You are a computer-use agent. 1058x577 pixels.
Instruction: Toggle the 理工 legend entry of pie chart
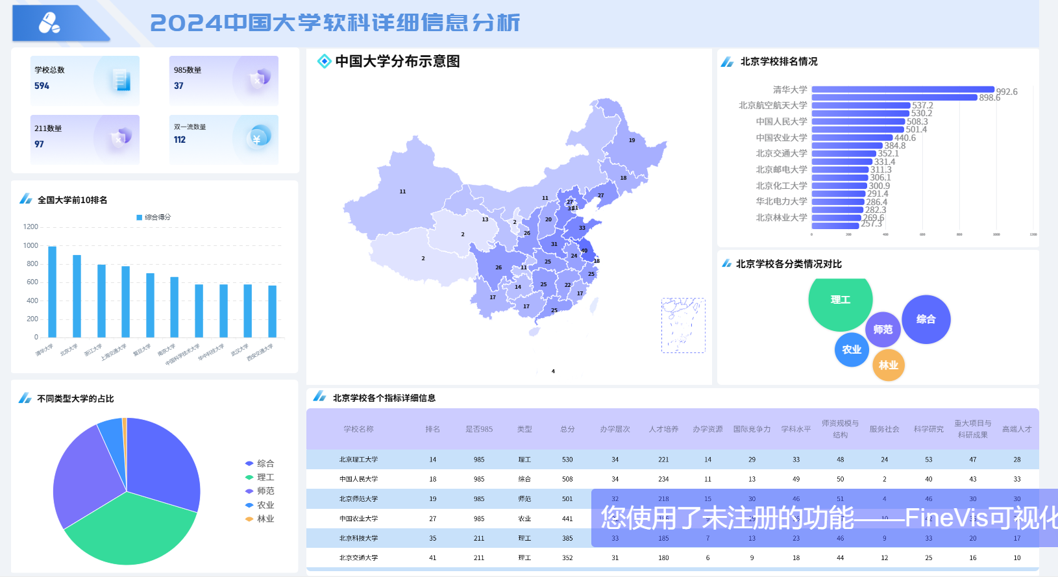[x=260, y=478]
